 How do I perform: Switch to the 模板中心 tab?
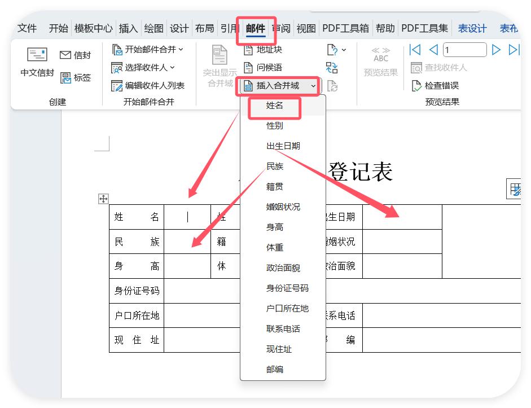pos(94,28)
